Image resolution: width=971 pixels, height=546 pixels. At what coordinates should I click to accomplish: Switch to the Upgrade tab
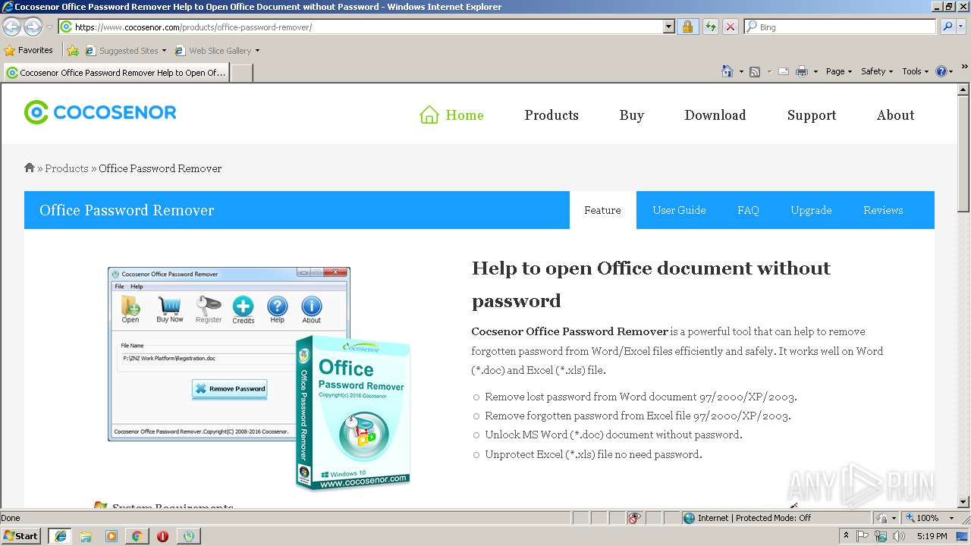(811, 210)
